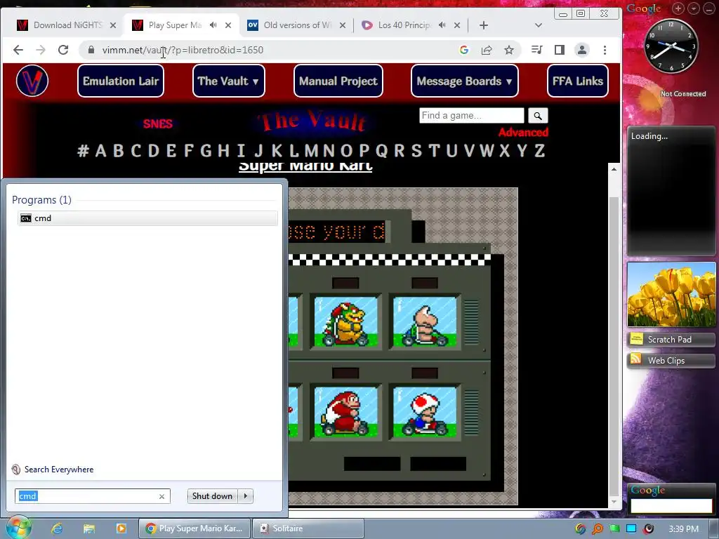The image size is (719, 539).
Task: Open Windows Explorer from the taskbar
Action: (89, 528)
